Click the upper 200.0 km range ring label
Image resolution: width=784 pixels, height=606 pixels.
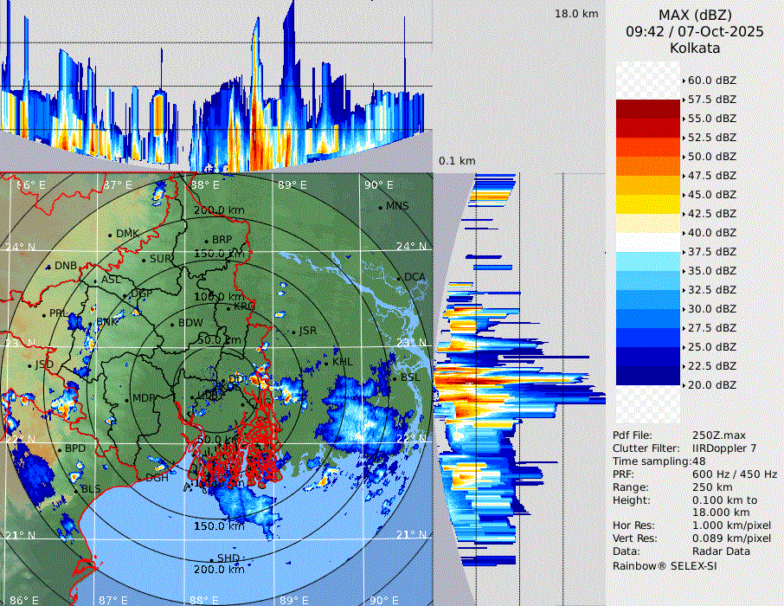pyautogui.click(x=218, y=210)
